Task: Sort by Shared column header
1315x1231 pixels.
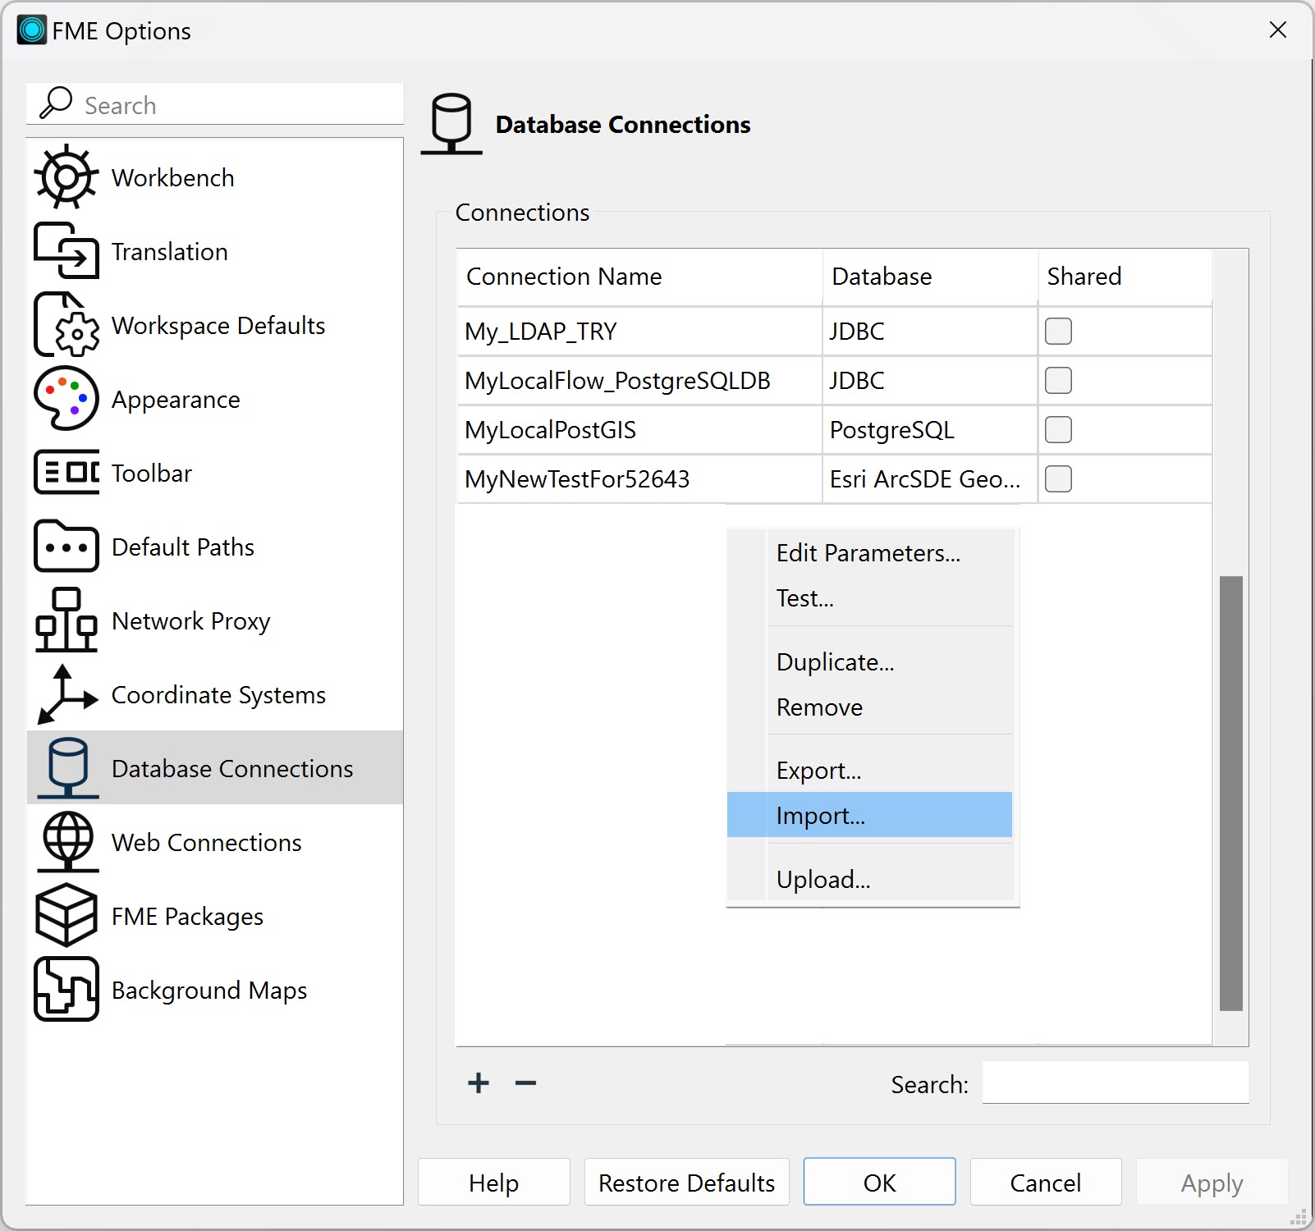Action: pos(1125,277)
